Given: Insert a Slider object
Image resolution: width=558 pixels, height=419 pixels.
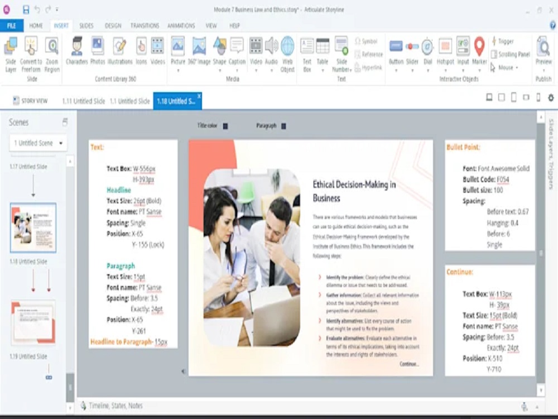Looking at the screenshot, I should point(412,51).
